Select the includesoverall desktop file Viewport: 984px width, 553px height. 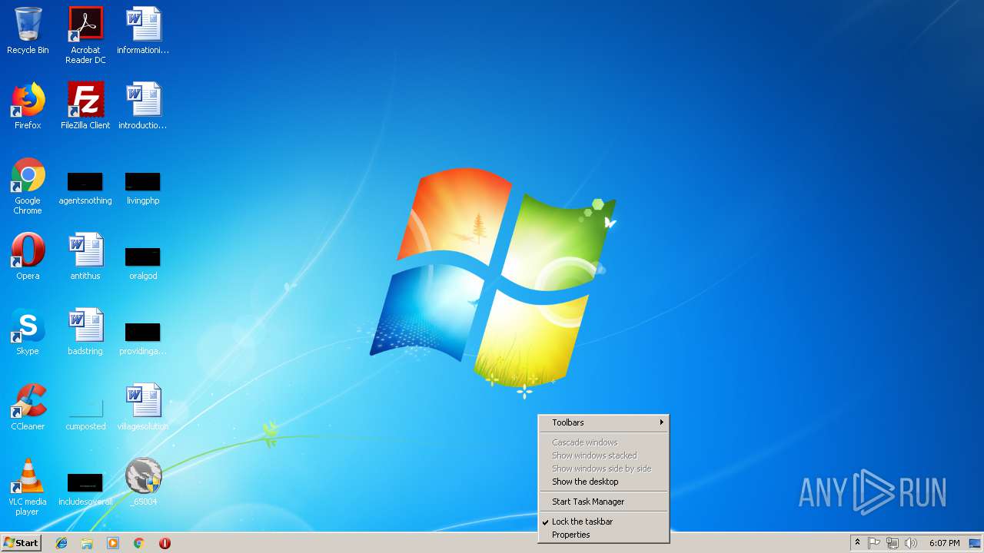pos(85,488)
